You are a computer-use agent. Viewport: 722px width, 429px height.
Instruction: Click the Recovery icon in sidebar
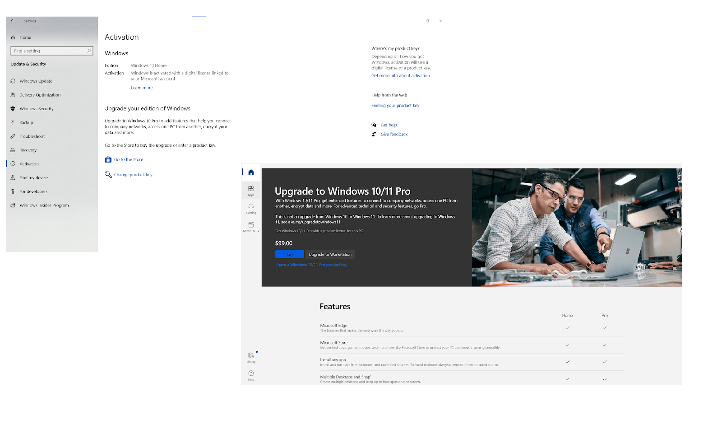(x=13, y=150)
